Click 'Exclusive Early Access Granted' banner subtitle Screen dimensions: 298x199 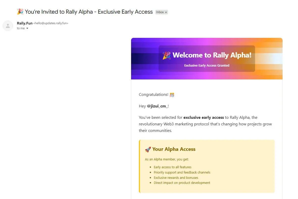207,65
